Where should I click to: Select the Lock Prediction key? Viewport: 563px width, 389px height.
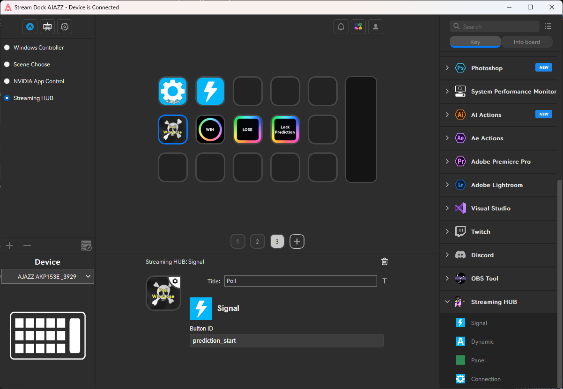coord(285,130)
